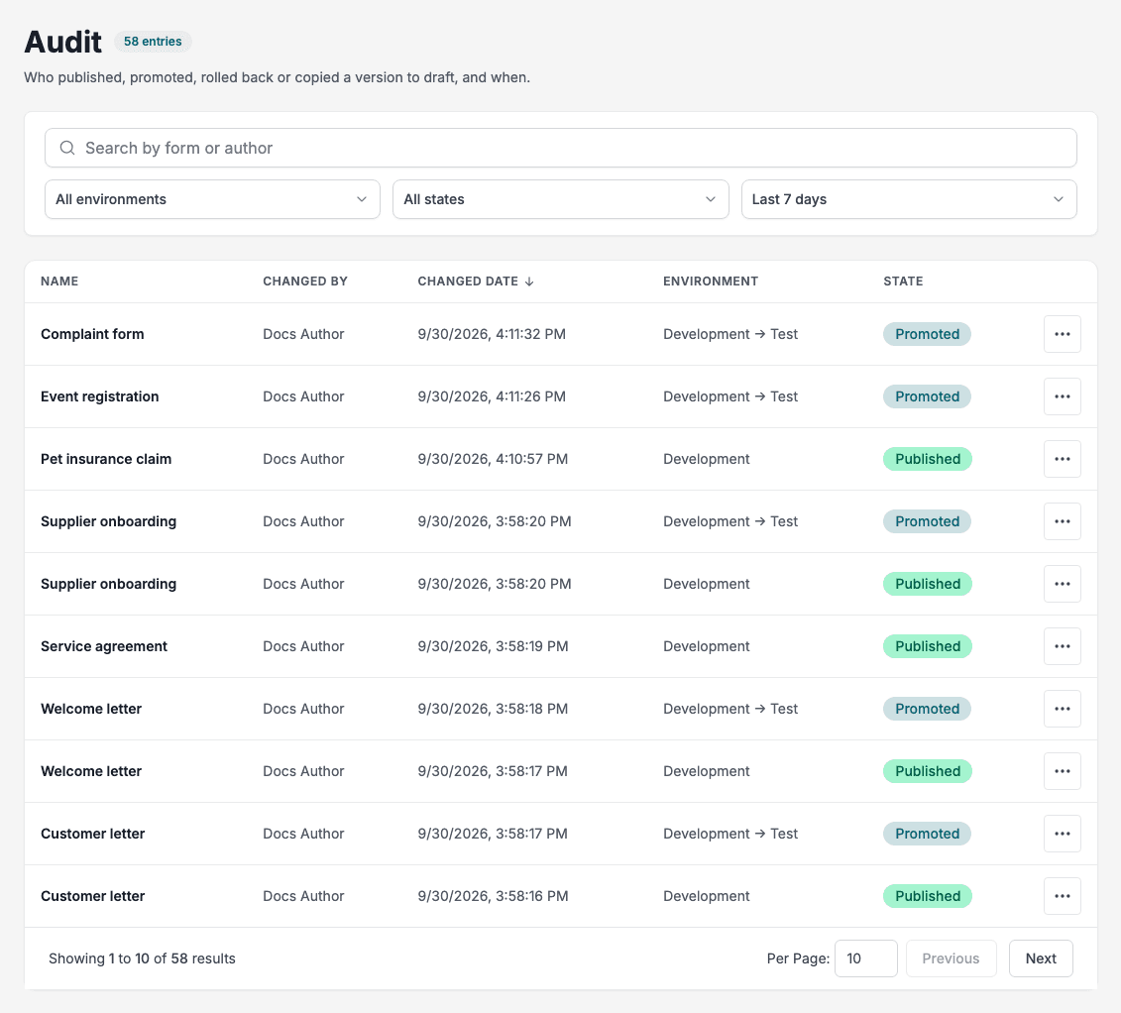Open actions menu for Complaint form row

[x=1062, y=334]
